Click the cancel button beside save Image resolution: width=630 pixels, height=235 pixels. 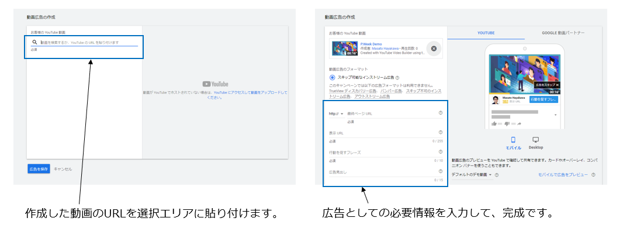tap(63, 169)
